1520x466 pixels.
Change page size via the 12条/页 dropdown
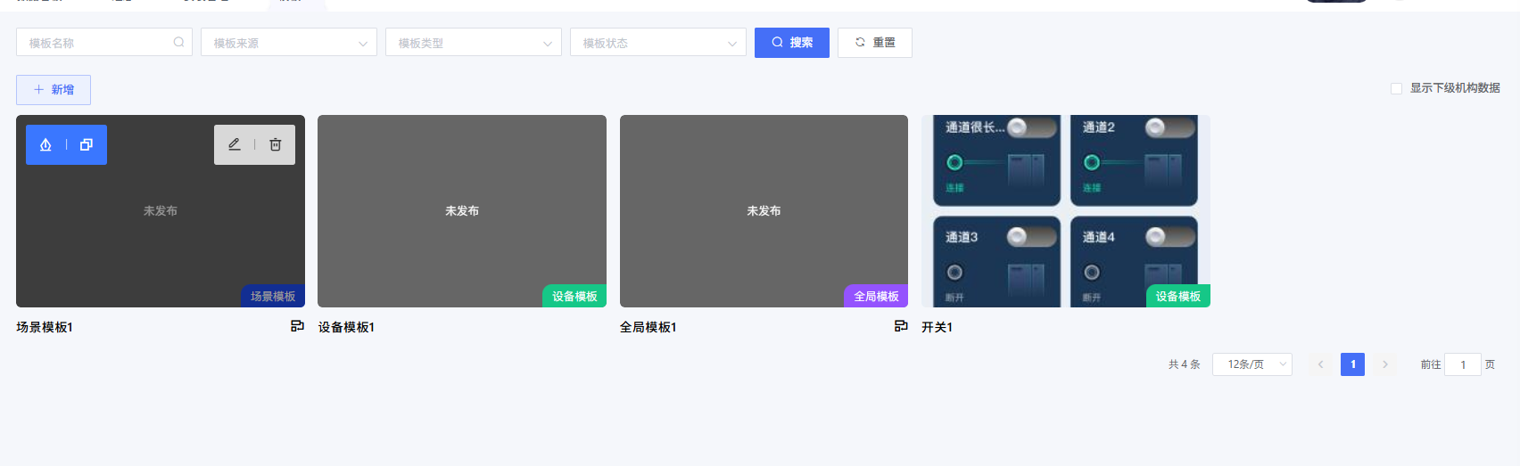(x=1252, y=364)
